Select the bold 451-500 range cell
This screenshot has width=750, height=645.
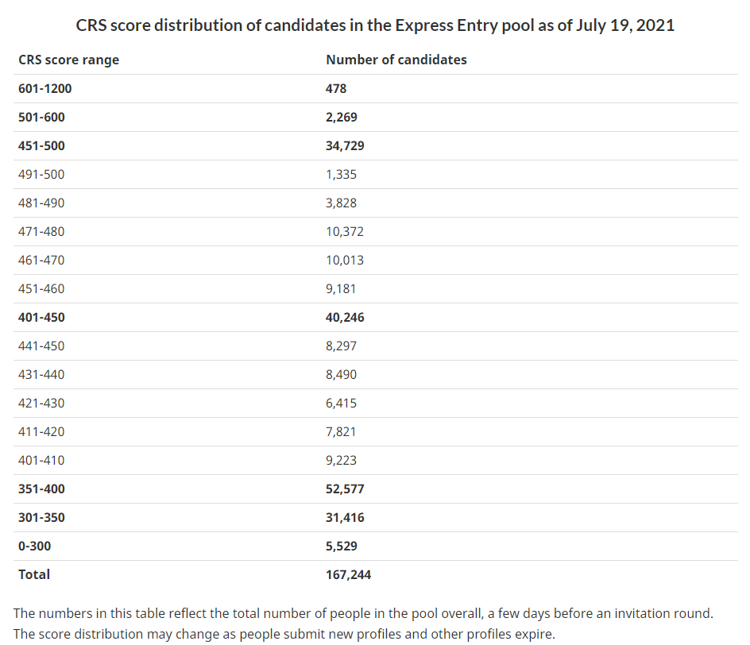click(x=41, y=145)
